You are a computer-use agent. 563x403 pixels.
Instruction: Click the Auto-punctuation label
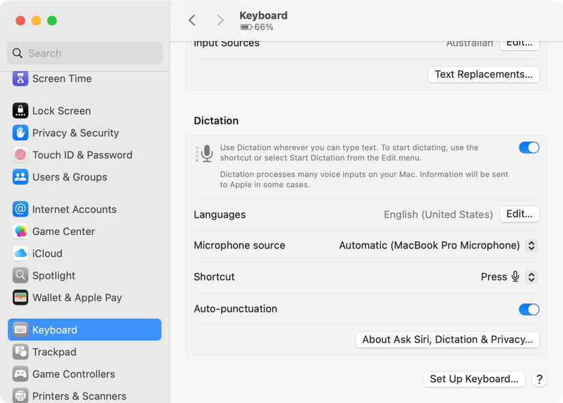click(x=235, y=309)
